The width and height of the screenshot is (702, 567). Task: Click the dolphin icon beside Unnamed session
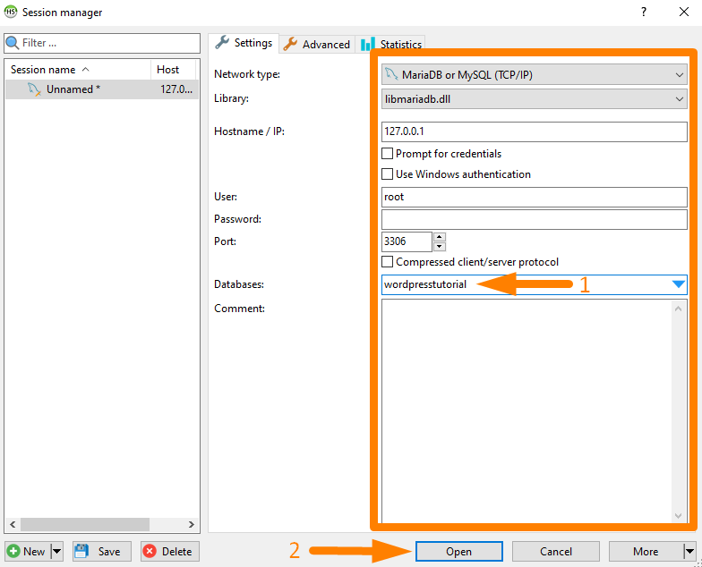34,89
